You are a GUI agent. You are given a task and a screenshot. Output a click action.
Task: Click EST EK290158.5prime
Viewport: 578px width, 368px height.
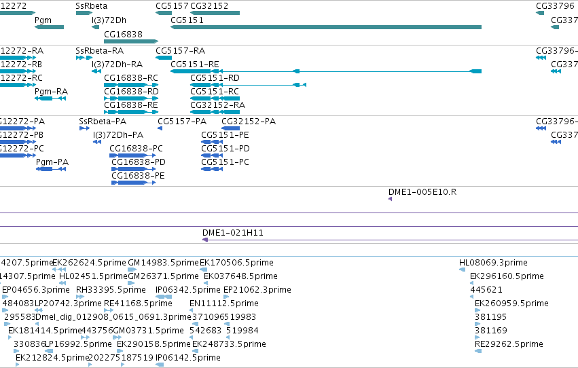[153, 344]
